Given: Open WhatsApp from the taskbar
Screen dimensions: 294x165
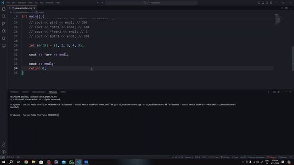Looking at the screenshot, I should point(71,162).
